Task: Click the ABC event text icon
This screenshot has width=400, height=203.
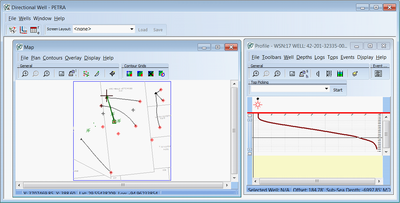Action: click(379, 74)
